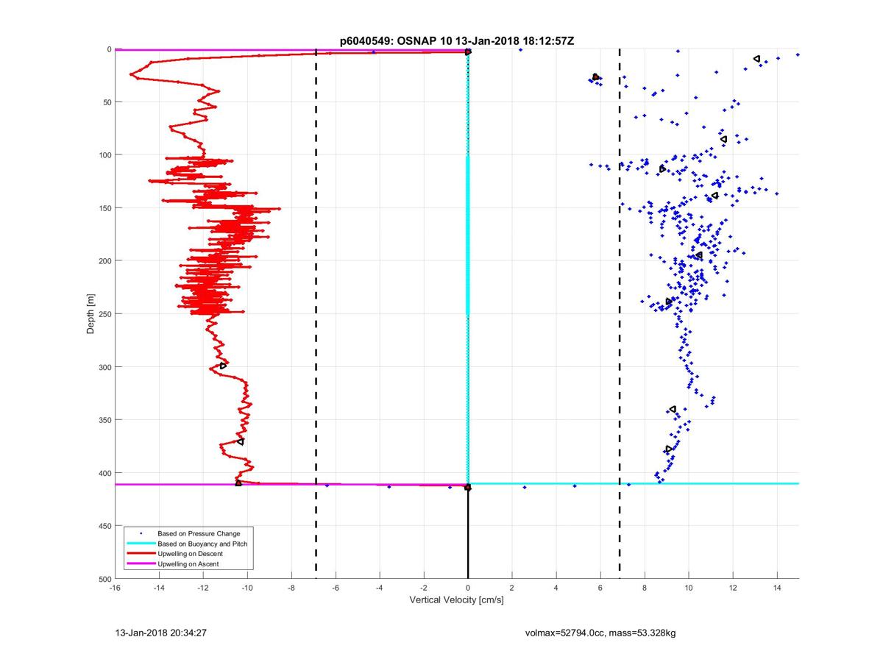
Task: Click blue-scatter triangle marker near 340 m depth
Action: point(673,409)
